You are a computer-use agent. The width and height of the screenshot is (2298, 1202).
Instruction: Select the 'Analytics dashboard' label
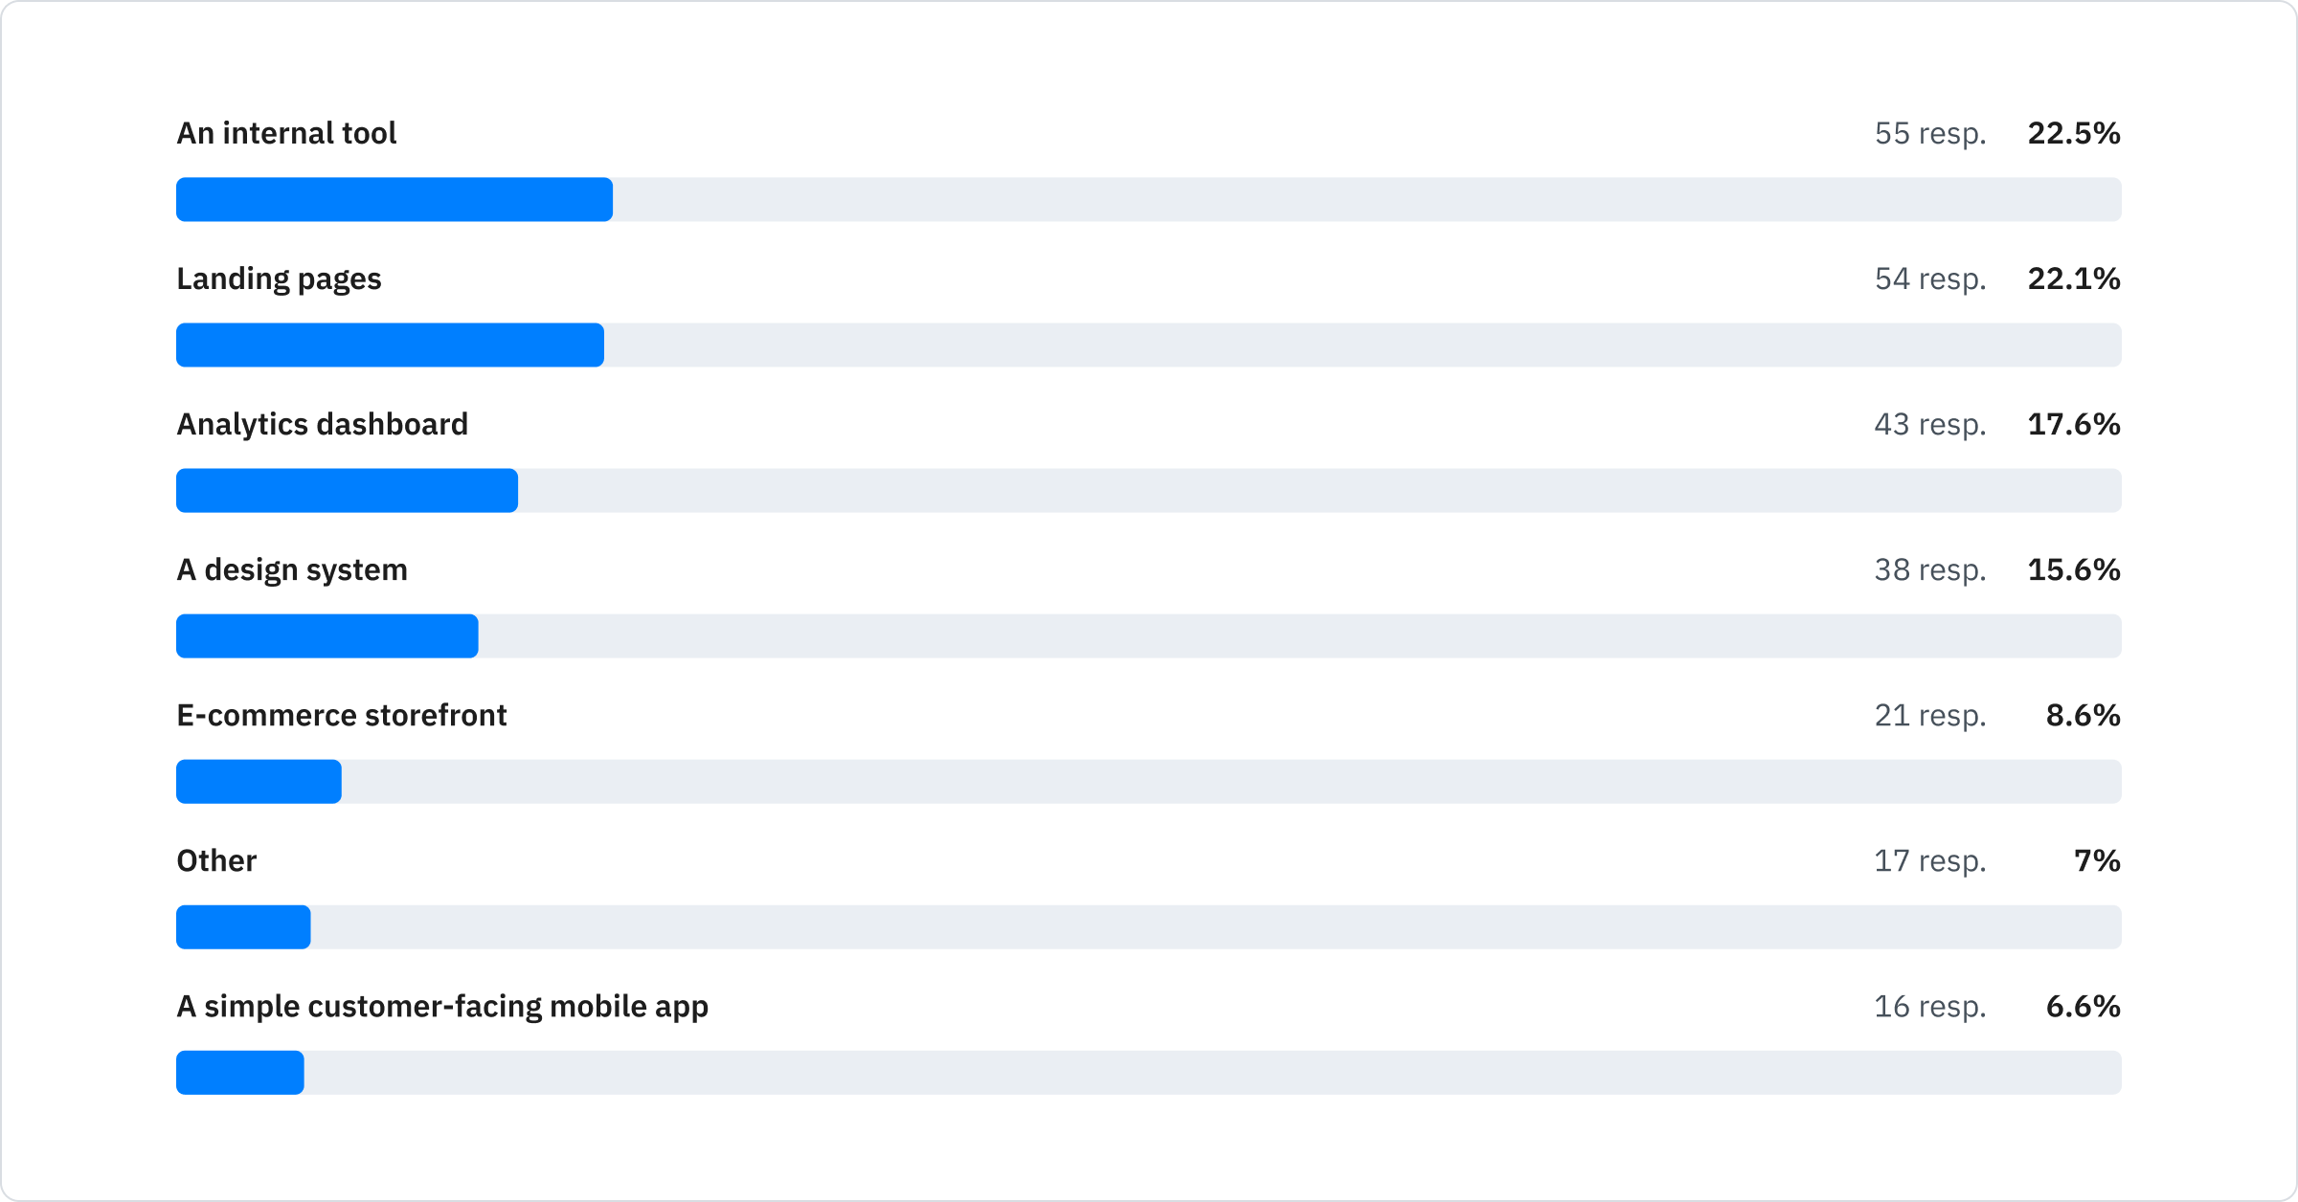coord(322,424)
